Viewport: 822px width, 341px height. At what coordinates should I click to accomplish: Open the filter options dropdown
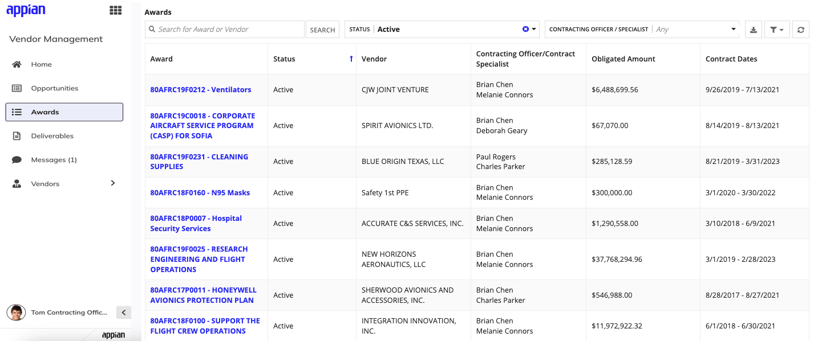click(x=777, y=30)
